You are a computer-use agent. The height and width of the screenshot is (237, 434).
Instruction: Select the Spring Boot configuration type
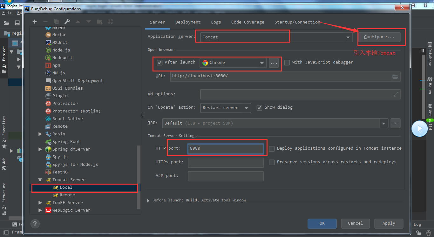point(66,141)
